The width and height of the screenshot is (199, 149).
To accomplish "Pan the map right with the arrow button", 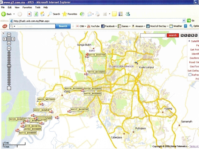I will click(x=13, y=39).
